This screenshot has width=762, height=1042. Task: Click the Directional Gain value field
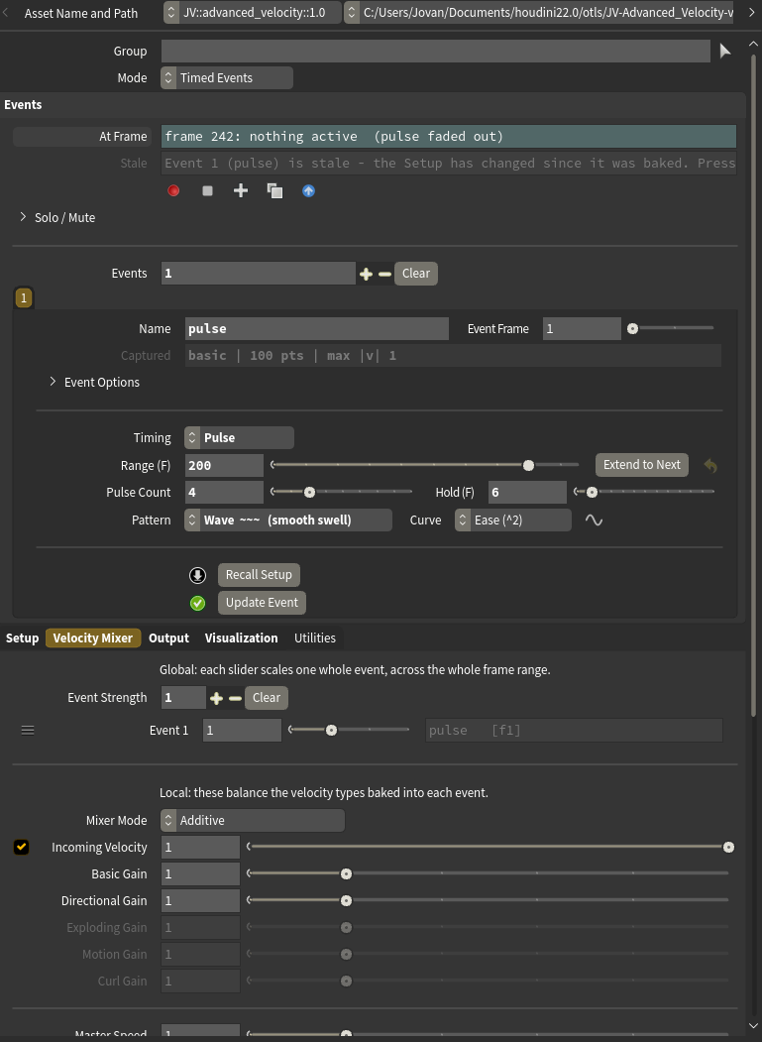200,900
